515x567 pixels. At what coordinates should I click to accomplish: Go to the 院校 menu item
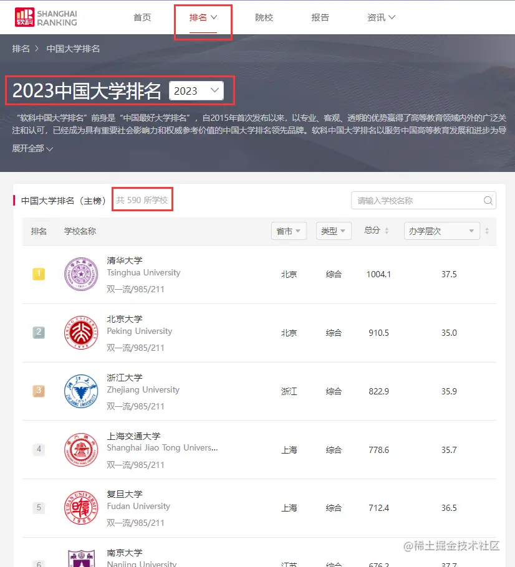click(264, 17)
